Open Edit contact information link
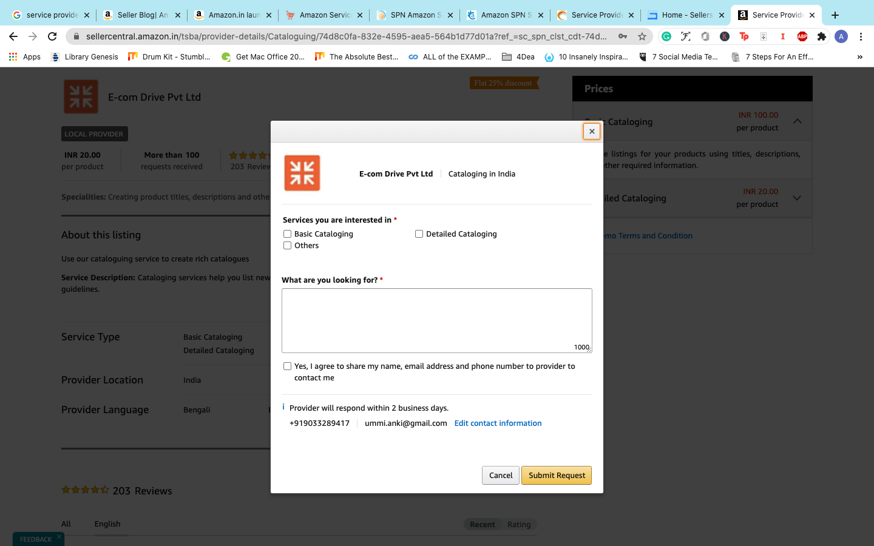874x546 pixels. 498,423
